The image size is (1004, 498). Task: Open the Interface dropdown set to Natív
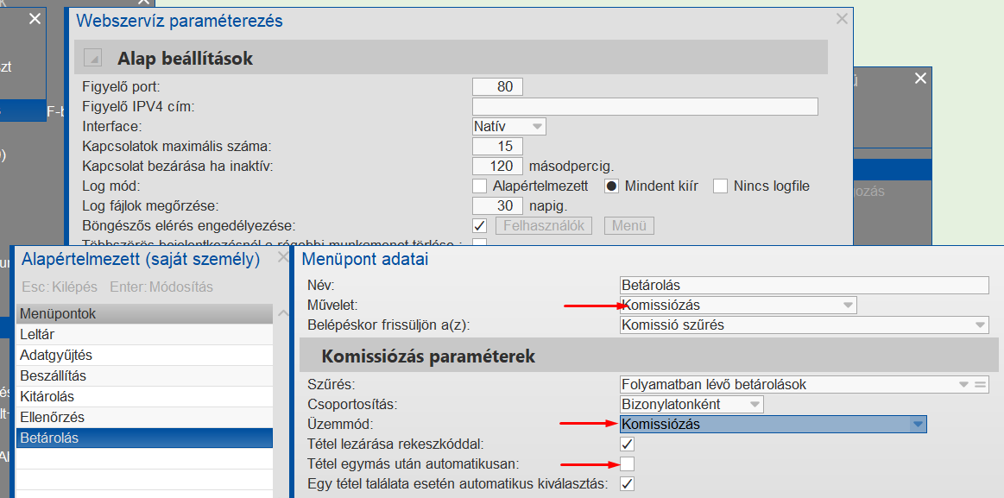click(x=509, y=126)
